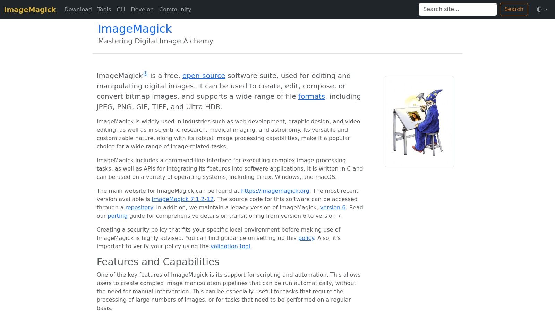Image resolution: width=555 pixels, height=312 pixels.
Task: Toggle the dark/light theme icon
Action: 538,9
